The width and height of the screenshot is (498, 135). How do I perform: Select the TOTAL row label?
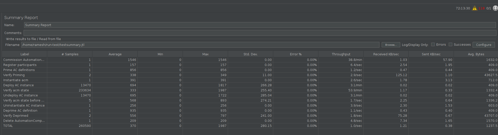[8, 126]
